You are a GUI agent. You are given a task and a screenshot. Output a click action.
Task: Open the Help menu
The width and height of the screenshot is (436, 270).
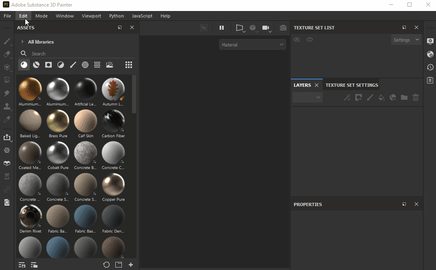pos(165,16)
